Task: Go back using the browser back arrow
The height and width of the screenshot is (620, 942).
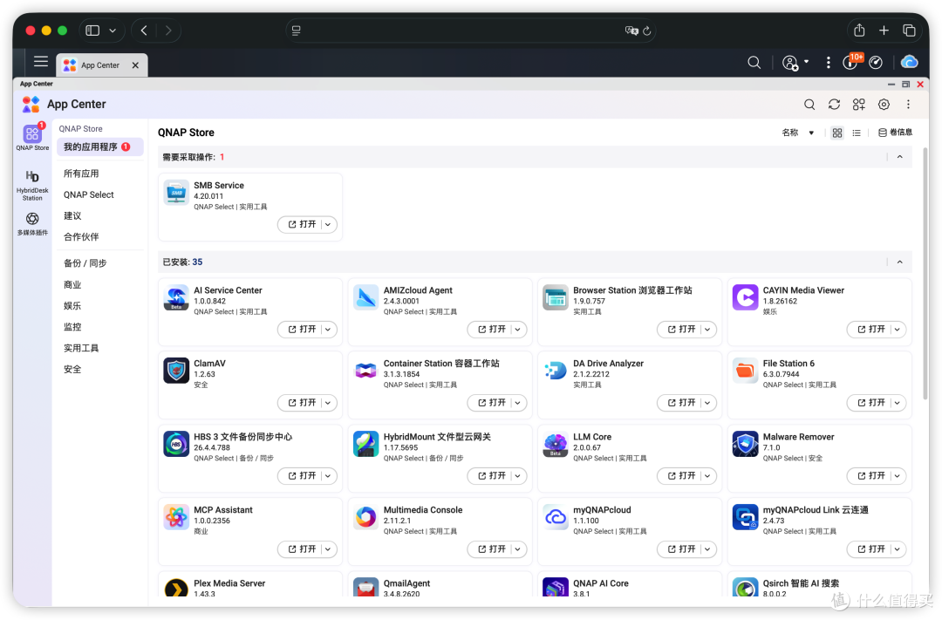Action: [144, 31]
